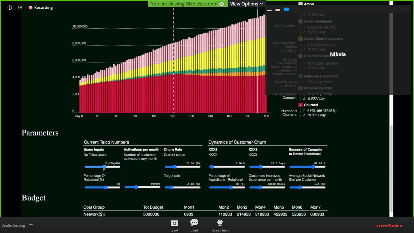Open the Chat panel

pos(194,225)
